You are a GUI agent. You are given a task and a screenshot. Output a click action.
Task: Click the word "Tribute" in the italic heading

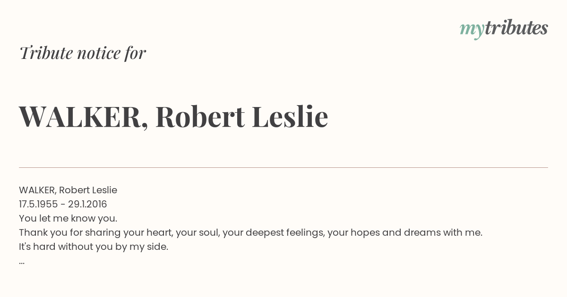click(45, 53)
